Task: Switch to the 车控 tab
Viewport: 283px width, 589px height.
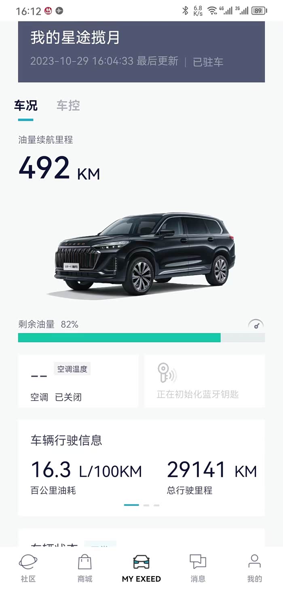Action: pyautogui.click(x=68, y=106)
